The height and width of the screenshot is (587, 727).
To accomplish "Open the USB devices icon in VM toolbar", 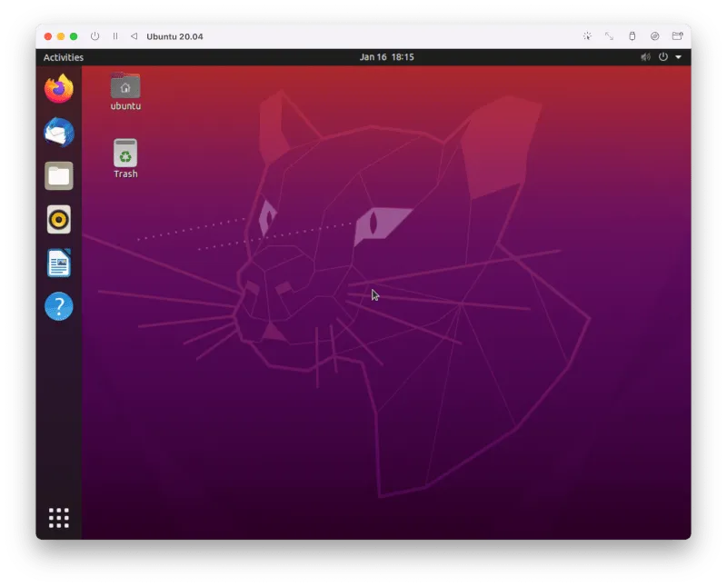I will [x=632, y=36].
